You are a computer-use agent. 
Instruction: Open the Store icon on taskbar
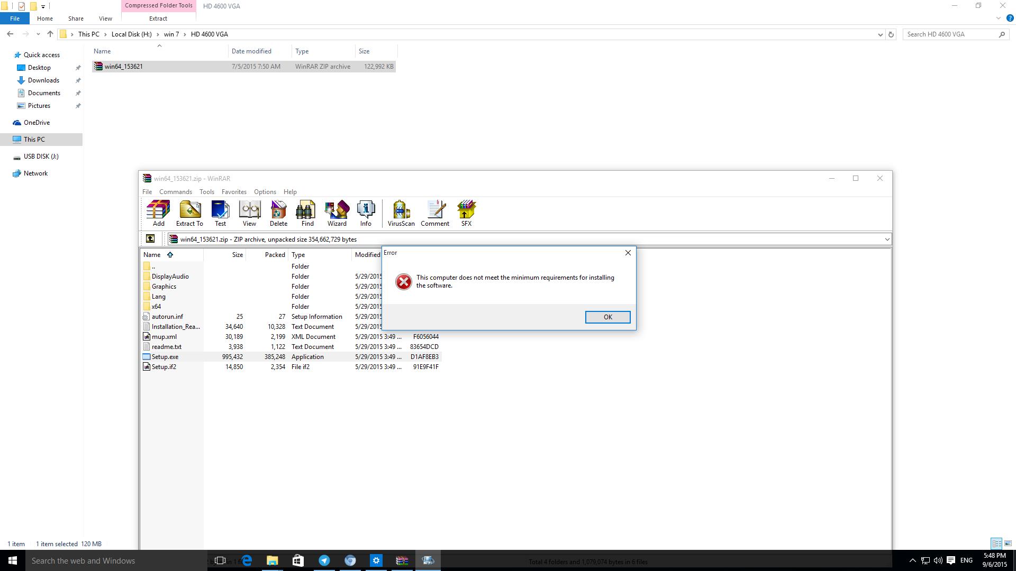tap(298, 560)
